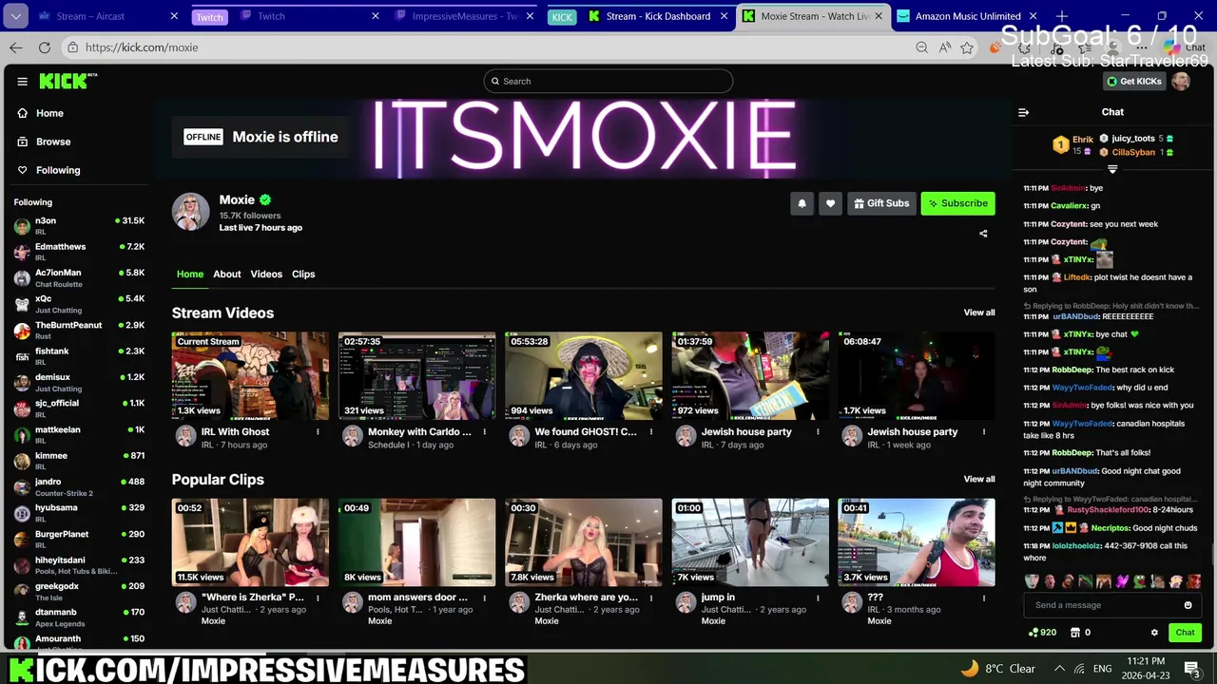1217x684 pixels.
Task: Open options for jump in clip
Action: click(818, 598)
